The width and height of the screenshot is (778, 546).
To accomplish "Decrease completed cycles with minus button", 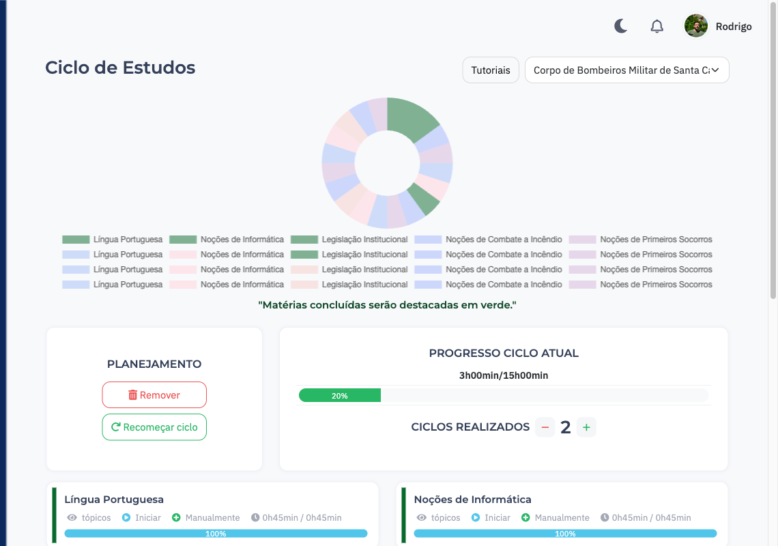I will [x=545, y=427].
